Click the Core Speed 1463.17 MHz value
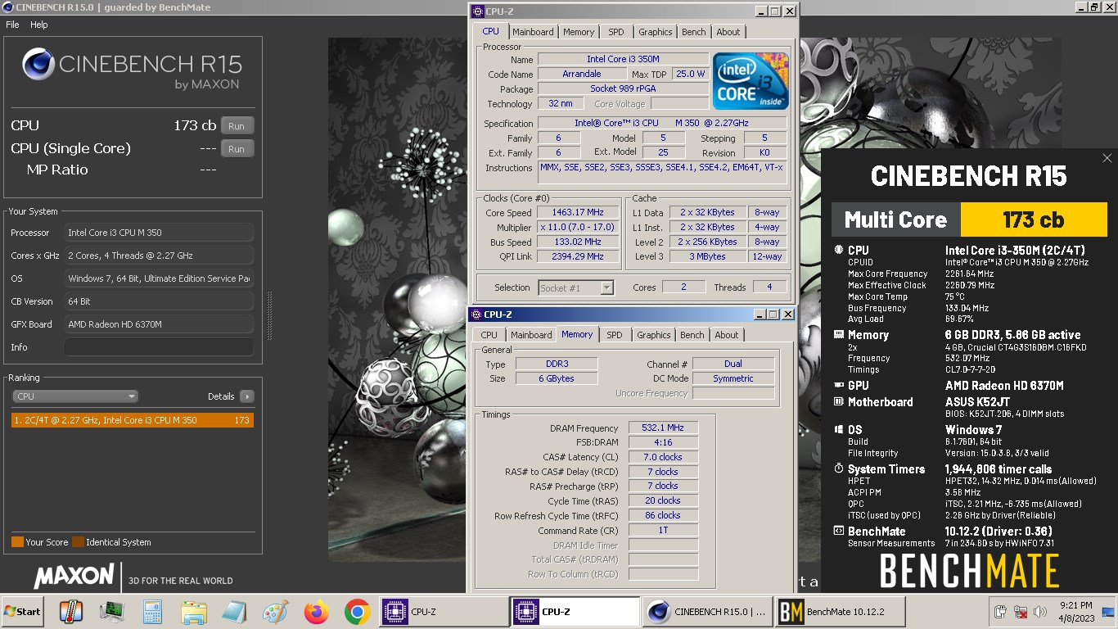1118x629 pixels. point(578,213)
